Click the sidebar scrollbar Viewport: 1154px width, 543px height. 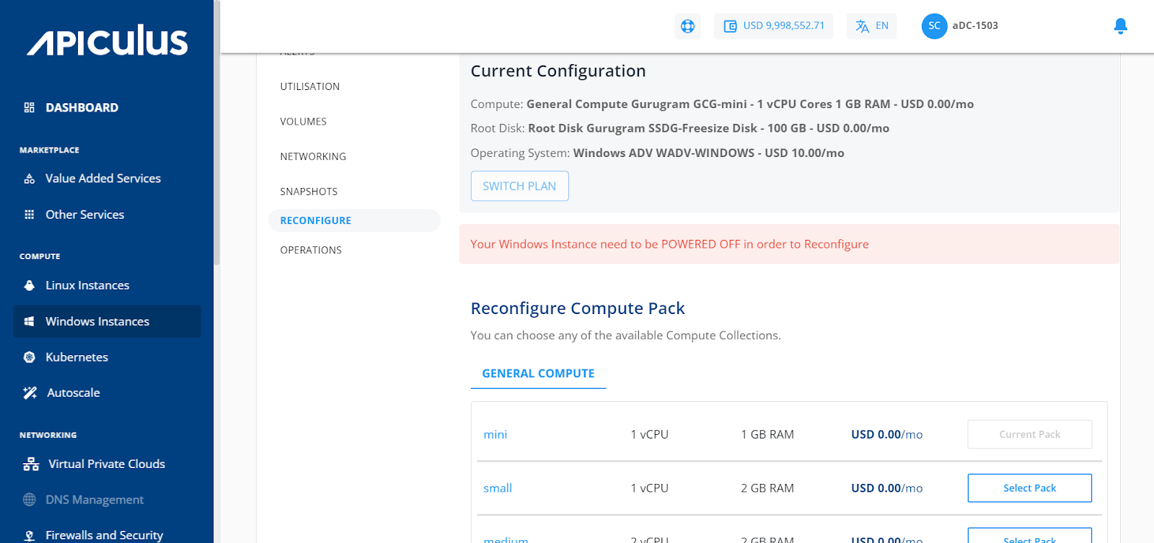click(x=216, y=133)
